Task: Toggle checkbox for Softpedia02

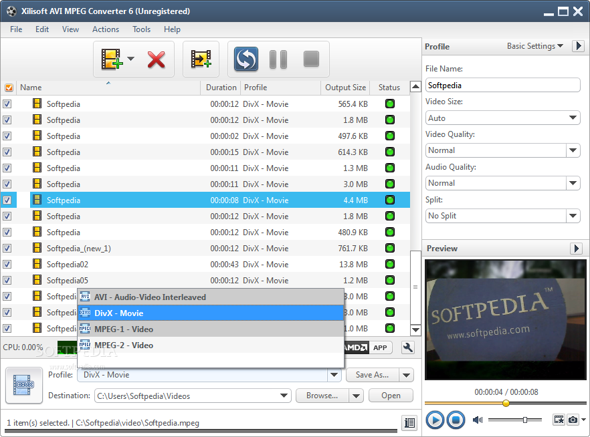Action: (7, 265)
